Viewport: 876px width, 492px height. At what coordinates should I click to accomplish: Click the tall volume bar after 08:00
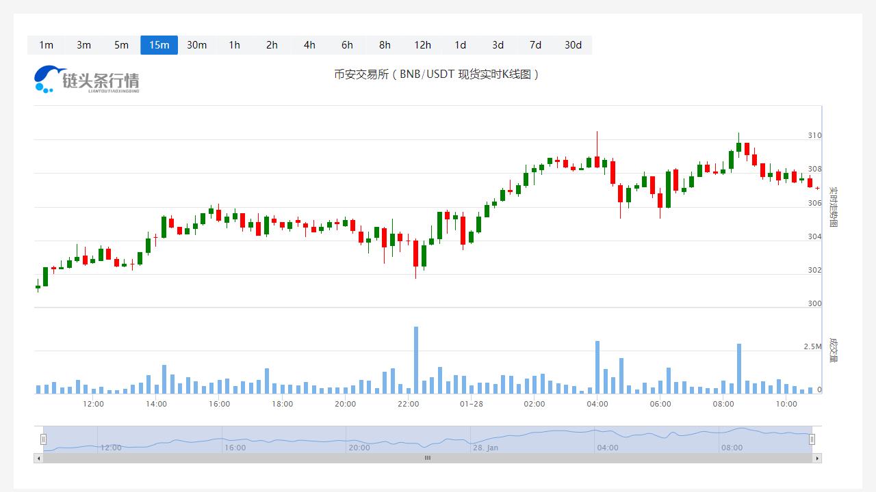[x=739, y=368]
